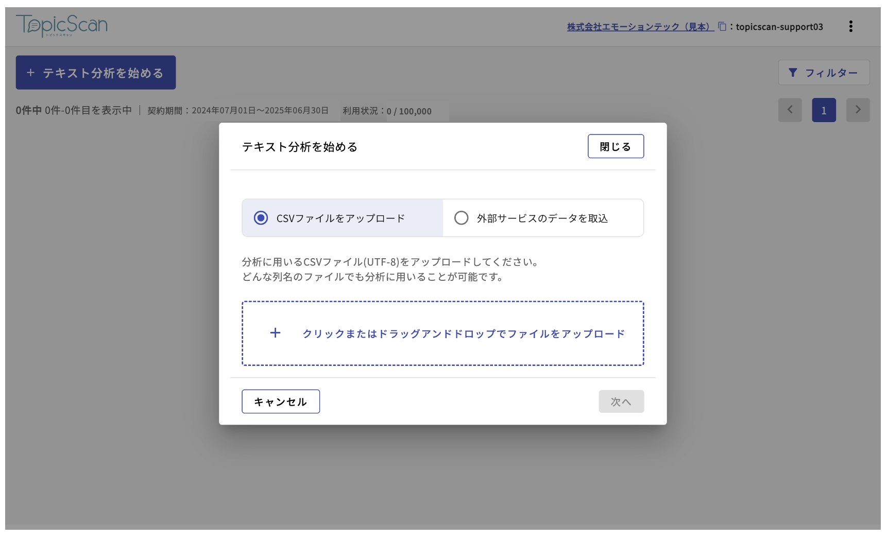Go to next page using the right chevron
Screen dimensions: 888x537
pos(858,110)
